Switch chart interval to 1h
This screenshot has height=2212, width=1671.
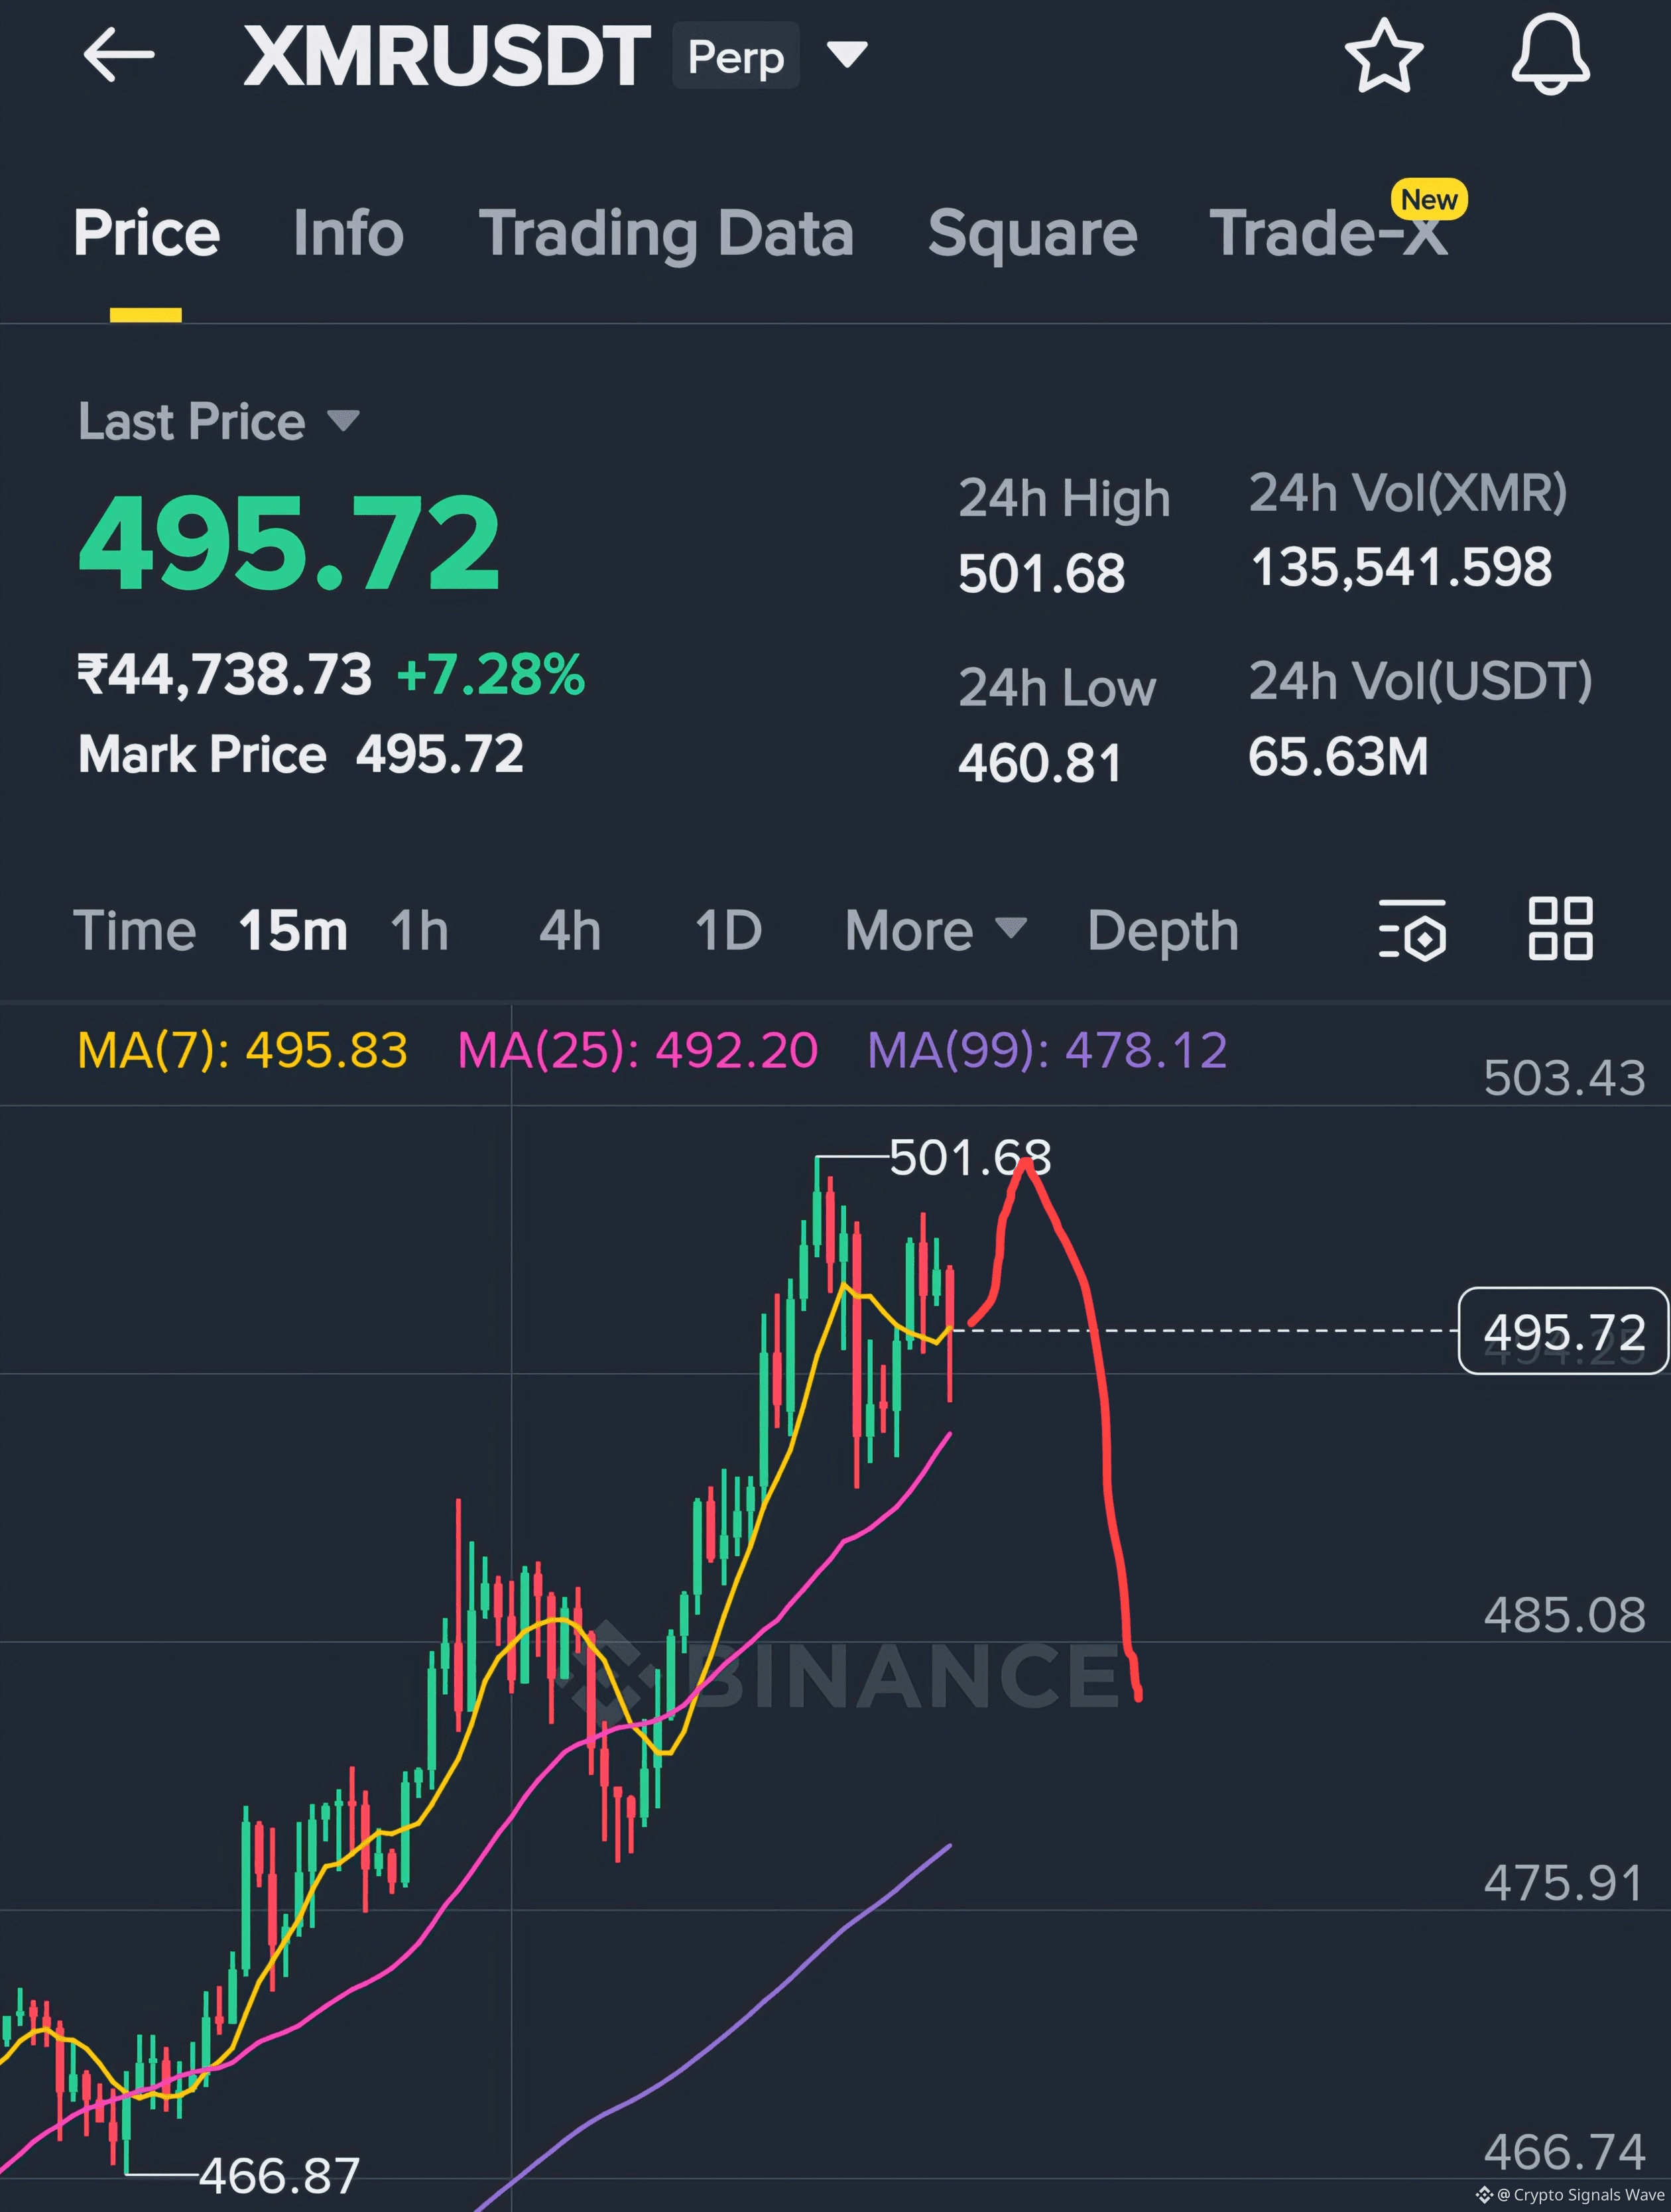(x=419, y=931)
